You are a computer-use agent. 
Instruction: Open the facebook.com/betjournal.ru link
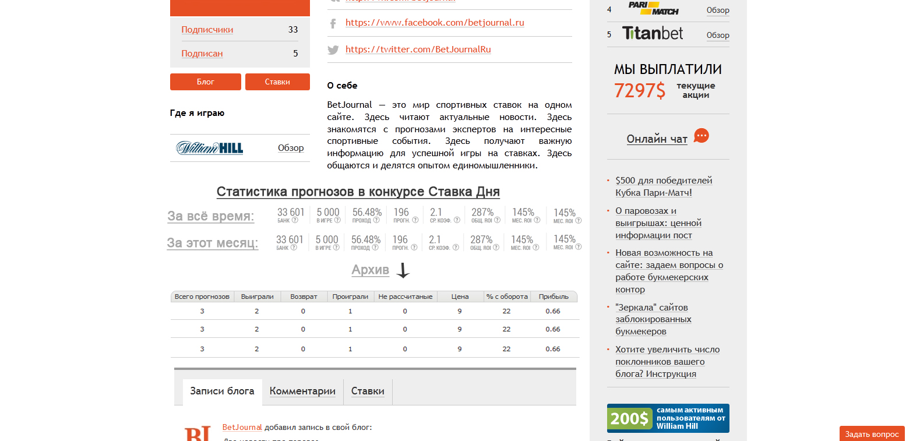[435, 23]
